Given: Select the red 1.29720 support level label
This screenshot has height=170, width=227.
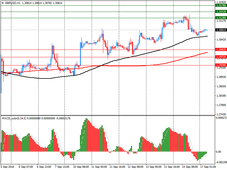Looking at the screenshot, I should (221, 57).
